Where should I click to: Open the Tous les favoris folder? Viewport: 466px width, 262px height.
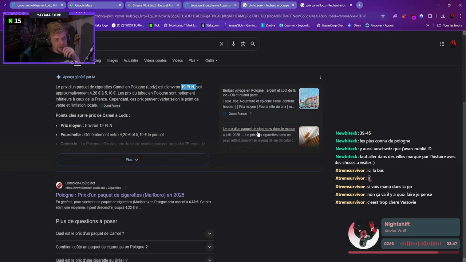click(450, 25)
